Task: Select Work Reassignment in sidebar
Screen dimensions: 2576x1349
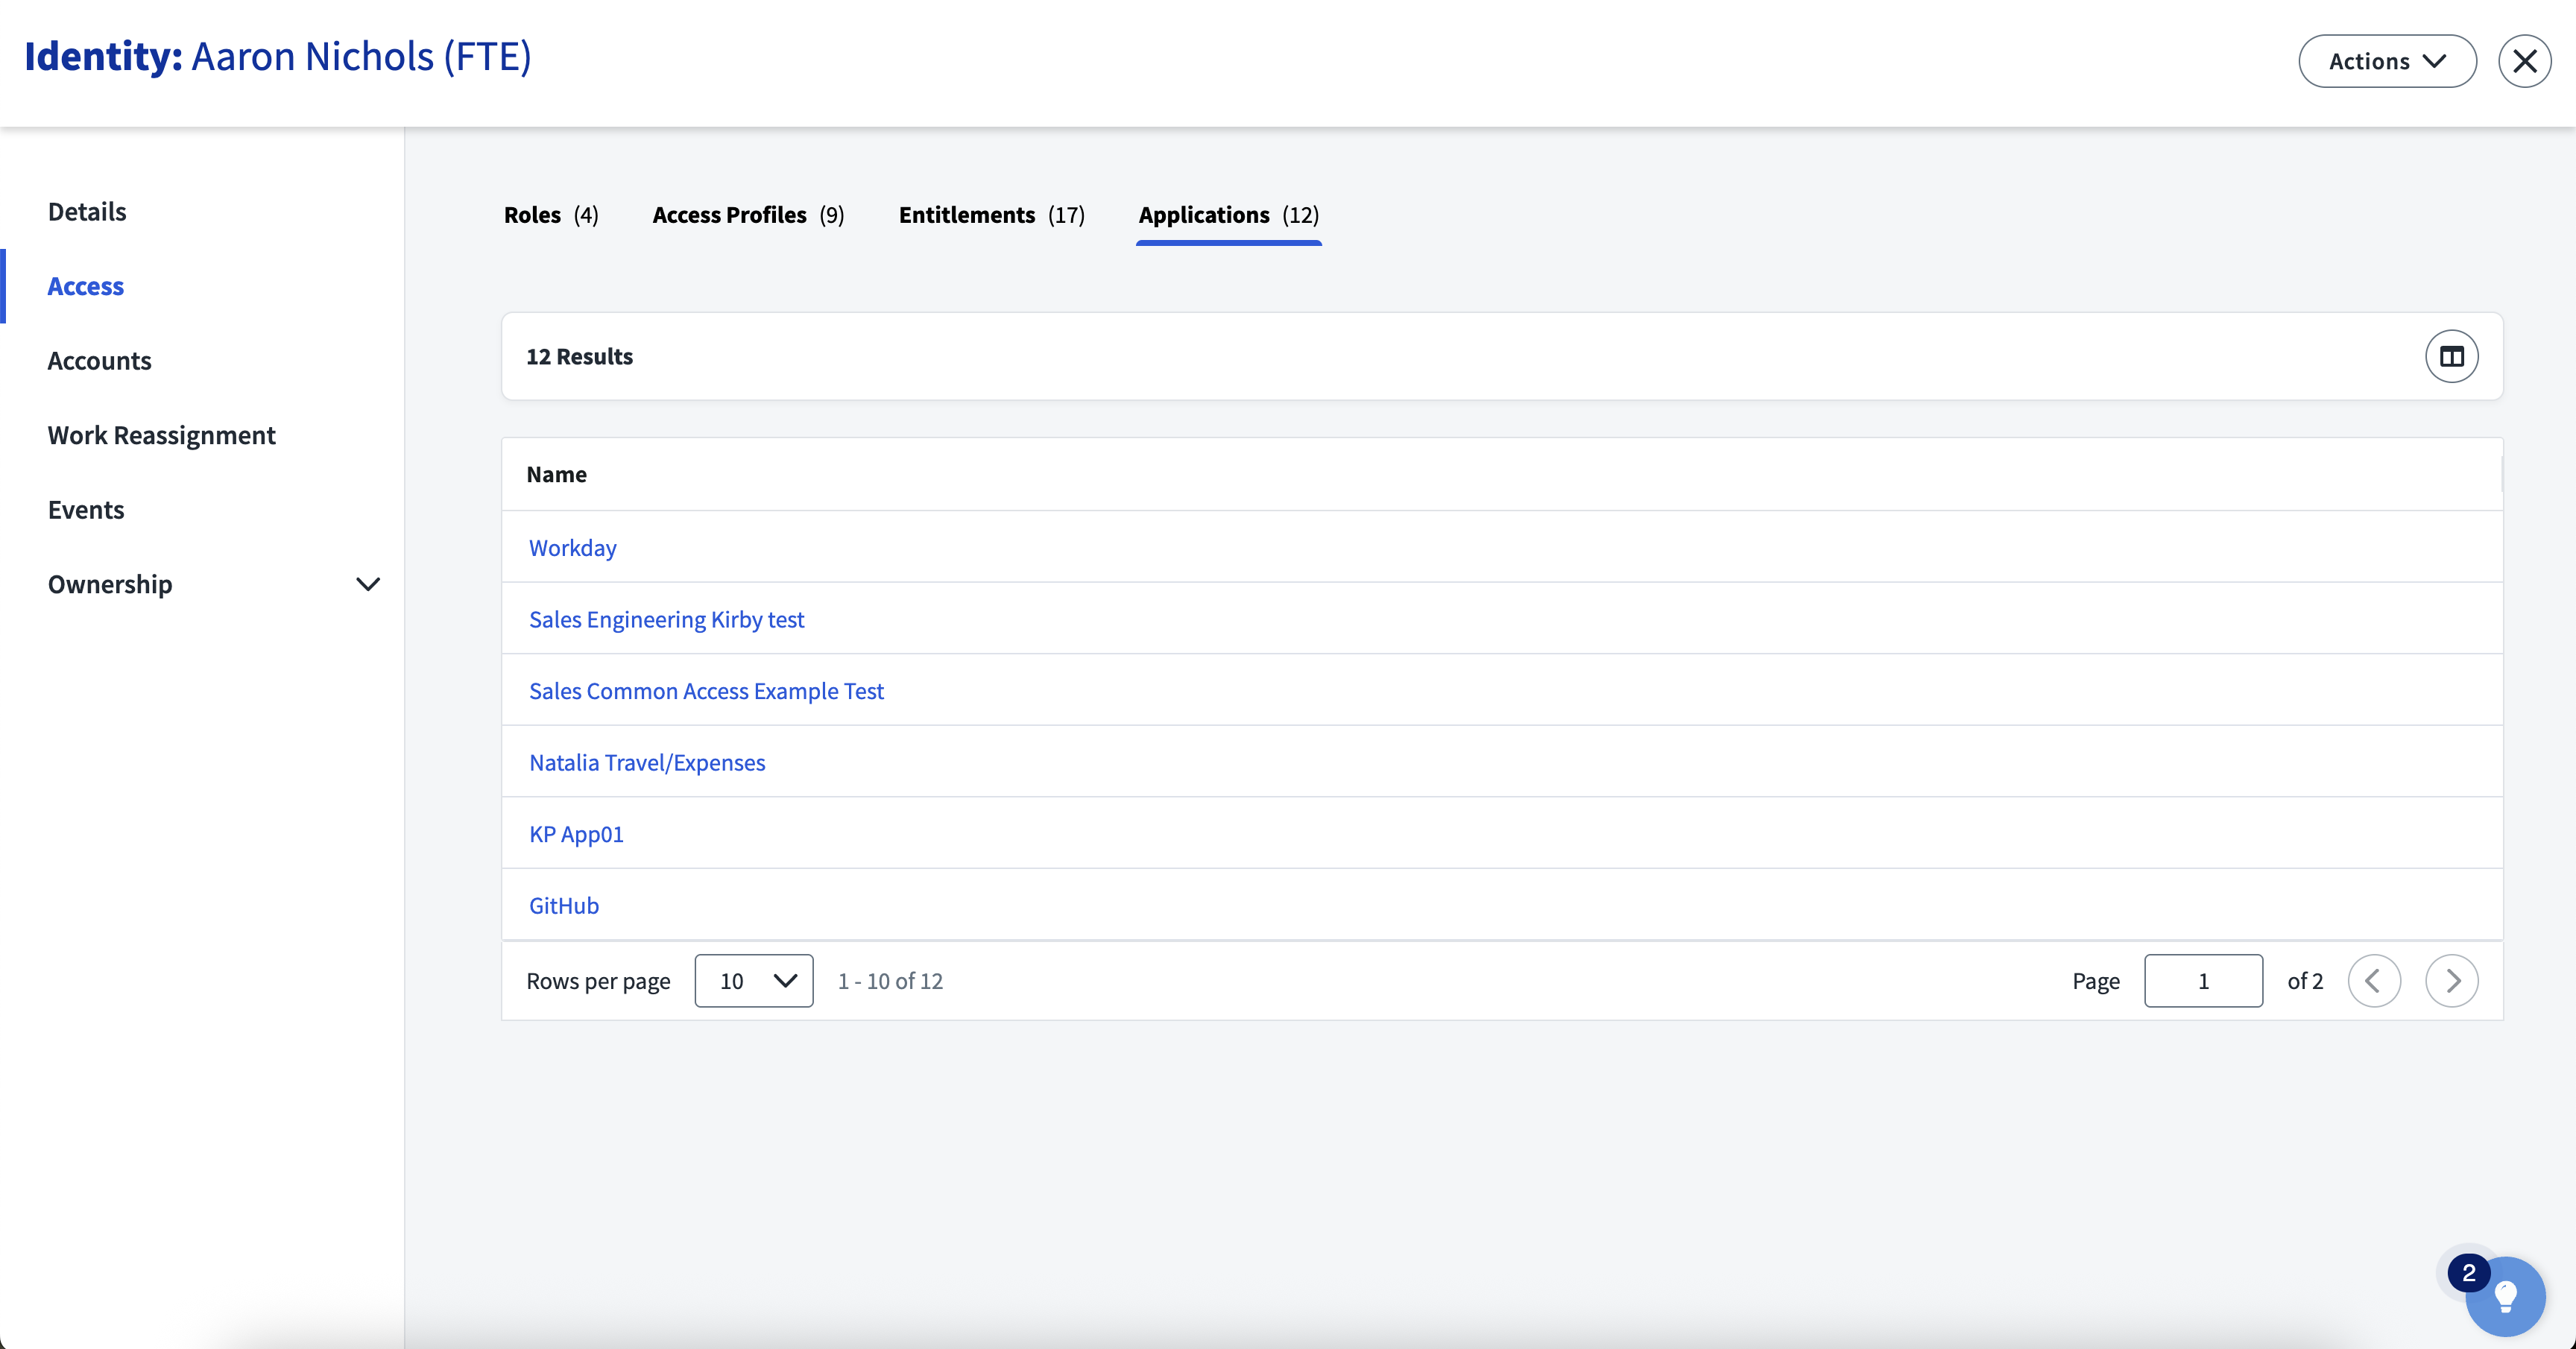Action: pos(161,436)
